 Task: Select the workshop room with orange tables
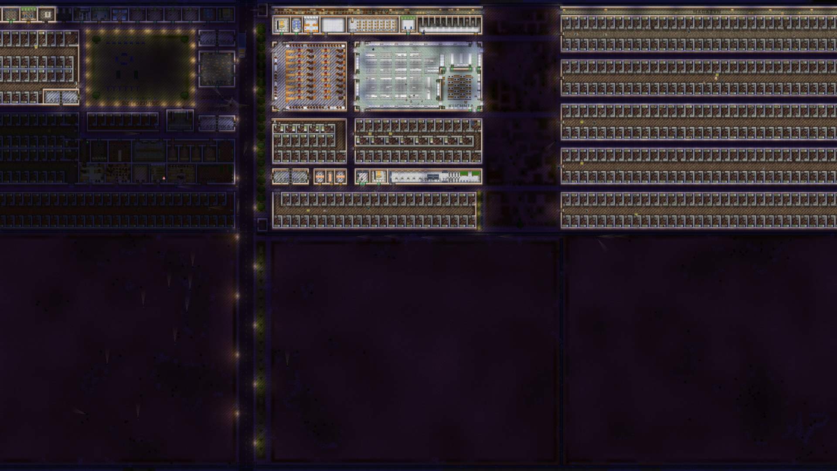point(309,76)
